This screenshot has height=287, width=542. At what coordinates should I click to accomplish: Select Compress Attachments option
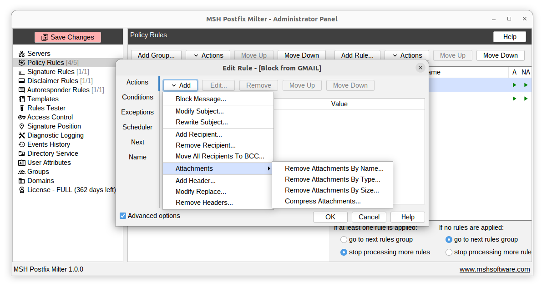[333, 201]
